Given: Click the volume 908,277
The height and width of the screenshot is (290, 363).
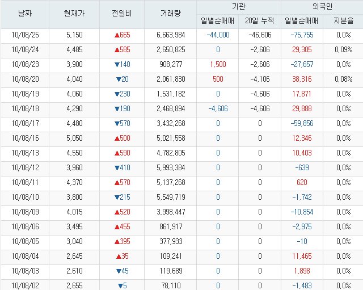Looking at the screenshot, I should [x=171, y=64].
